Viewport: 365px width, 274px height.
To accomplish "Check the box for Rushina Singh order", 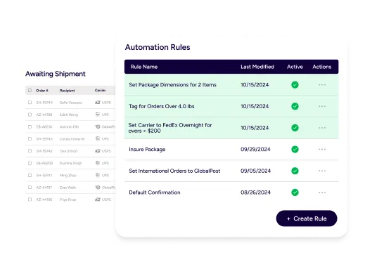I will 30,163.
